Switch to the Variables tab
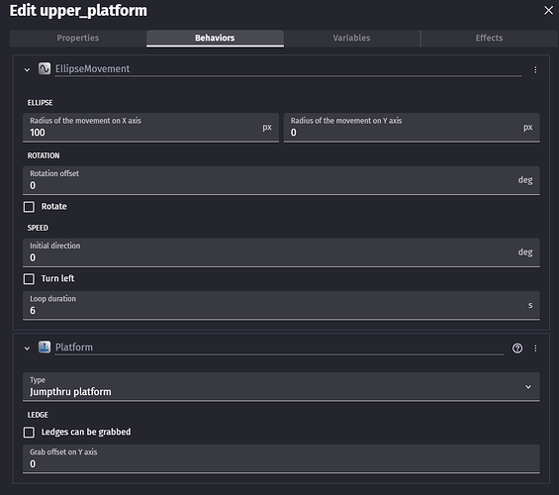This screenshot has width=559, height=495. pos(351,39)
